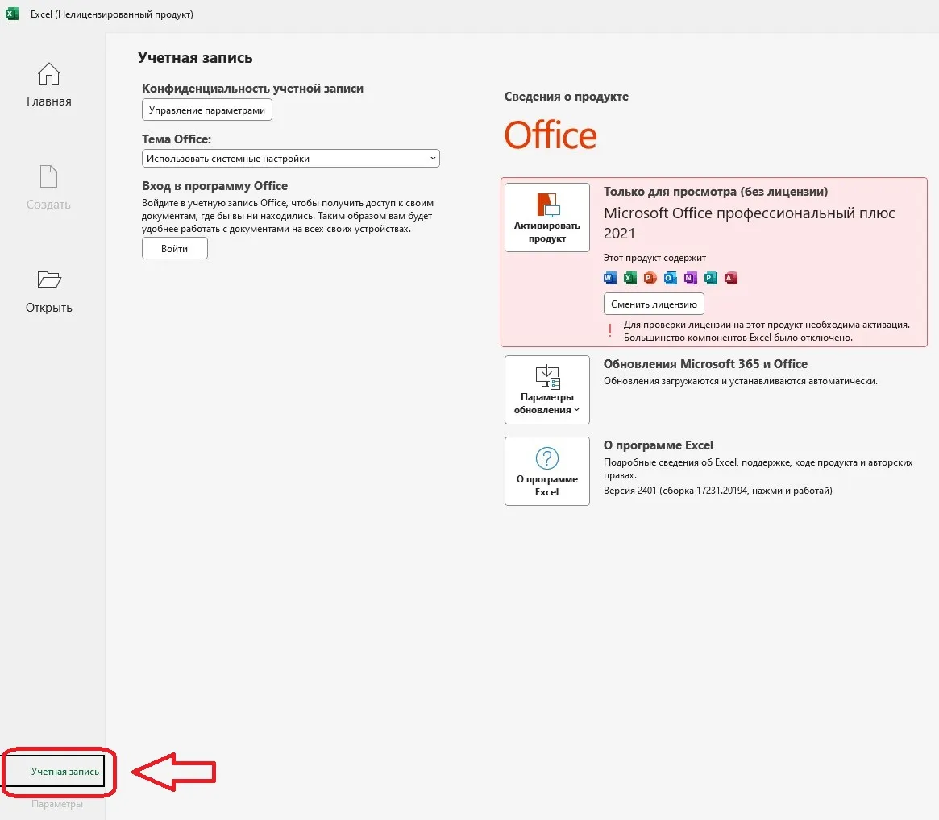Screen dimensions: 939x820
Task: Click the Создать new document icon
Action: (x=48, y=176)
